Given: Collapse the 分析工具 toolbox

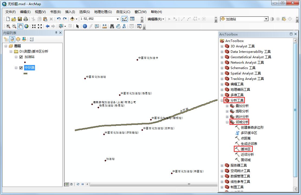Looking at the screenshot, I should 222,100.
